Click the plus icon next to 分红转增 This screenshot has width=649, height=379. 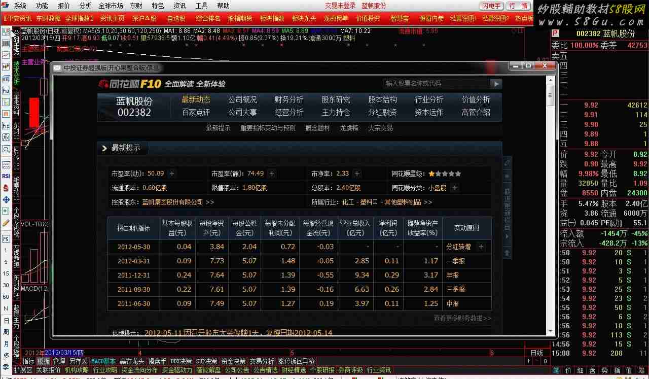[x=481, y=247]
